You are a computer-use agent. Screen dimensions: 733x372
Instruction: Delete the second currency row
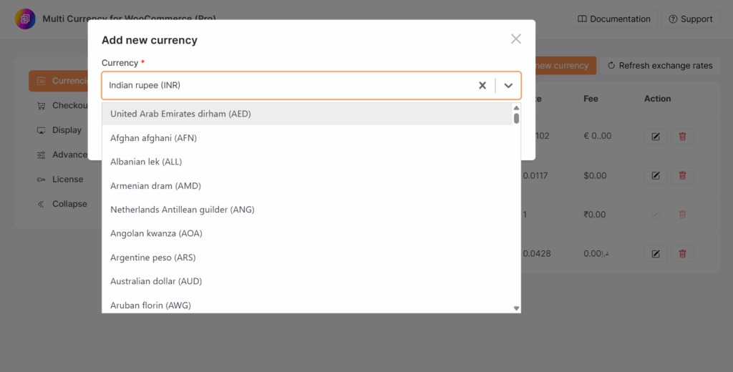pyautogui.click(x=682, y=175)
